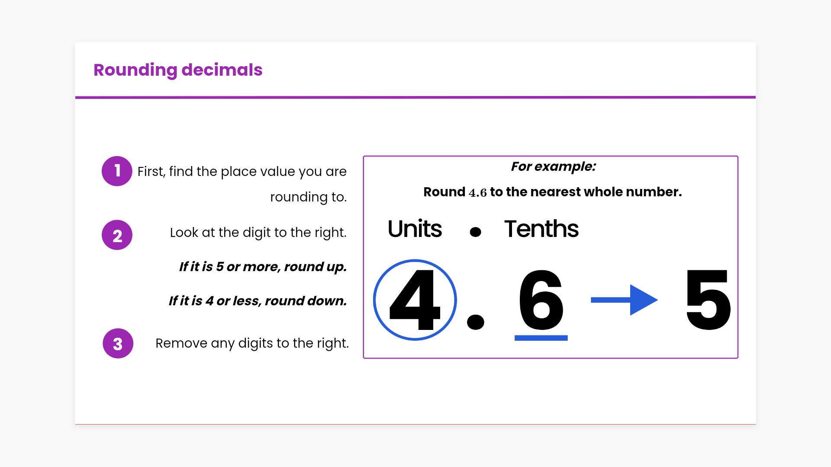The height and width of the screenshot is (467, 831).
Task: Select the underlined digit 6
Action: point(541,300)
